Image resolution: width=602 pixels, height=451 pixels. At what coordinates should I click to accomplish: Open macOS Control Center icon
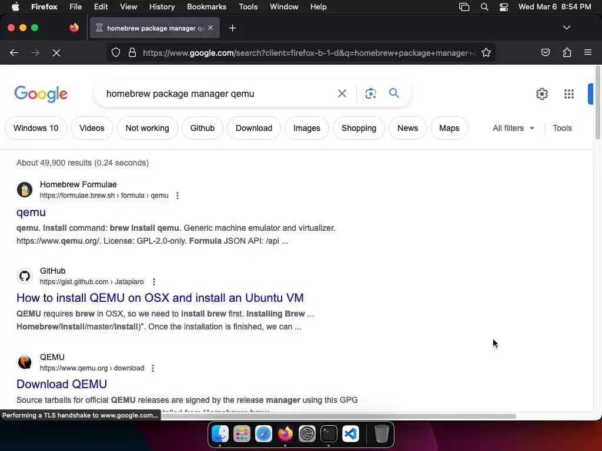pyautogui.click(x=504, y=7)
